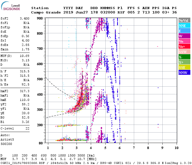
Task: Select the NNE cyan legend swatch
Action: pos(184,26)
